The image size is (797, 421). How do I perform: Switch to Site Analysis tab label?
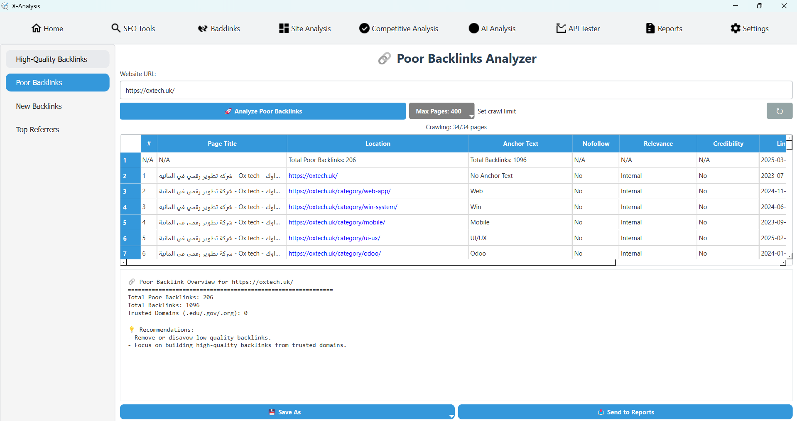(x=311, y=29)
